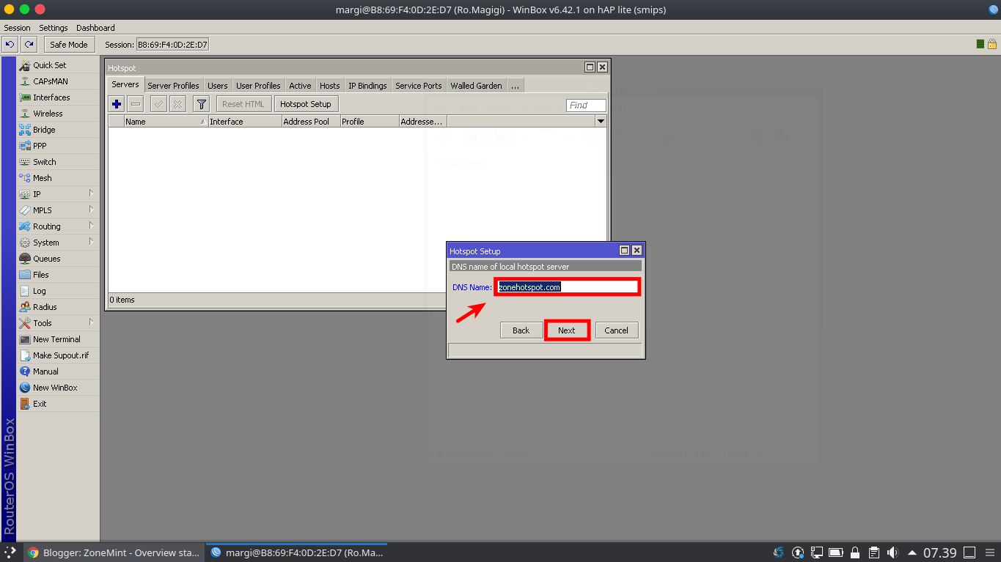Image resolution: width=1001 pixels, height=562 pixels.
Task: Switch to Walled Garden tab
Action: (x=476, y=86)
